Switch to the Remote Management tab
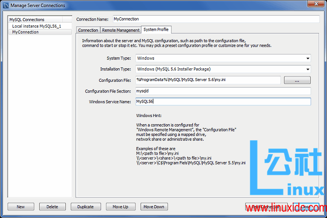327x218 pixels. coord(121,30)
